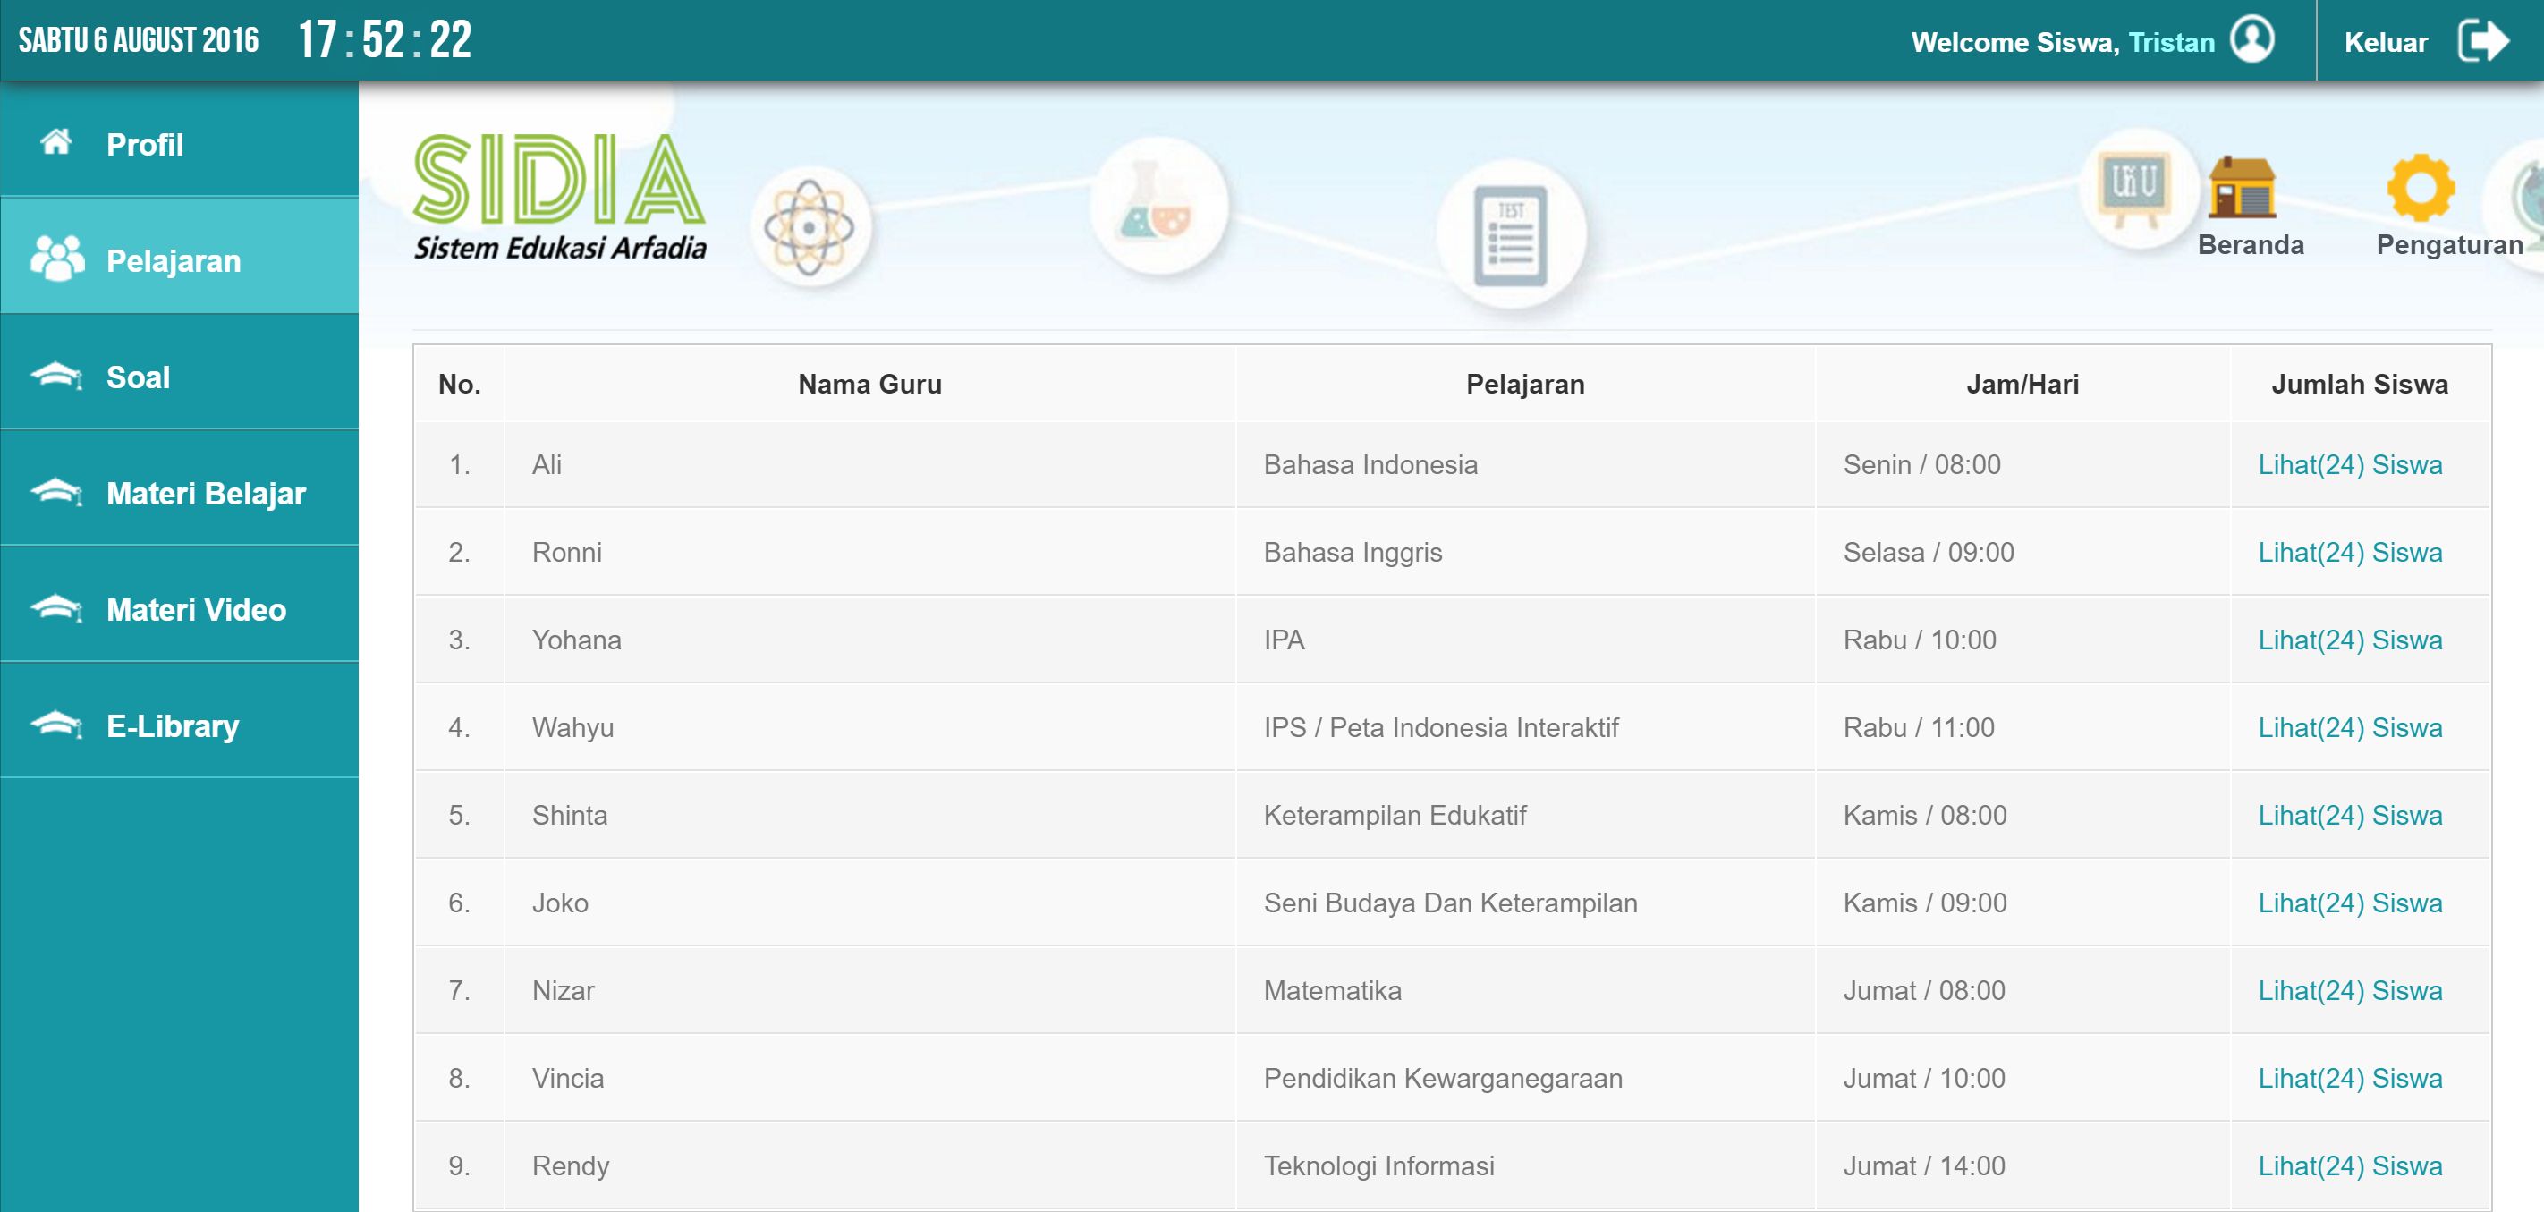Click the test sheet icon in the banner

1511,235
